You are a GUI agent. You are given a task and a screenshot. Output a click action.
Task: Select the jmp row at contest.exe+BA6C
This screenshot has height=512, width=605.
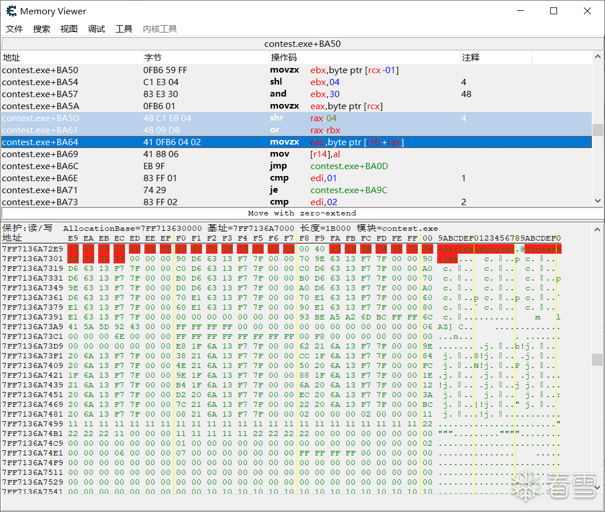pos(296,166)
